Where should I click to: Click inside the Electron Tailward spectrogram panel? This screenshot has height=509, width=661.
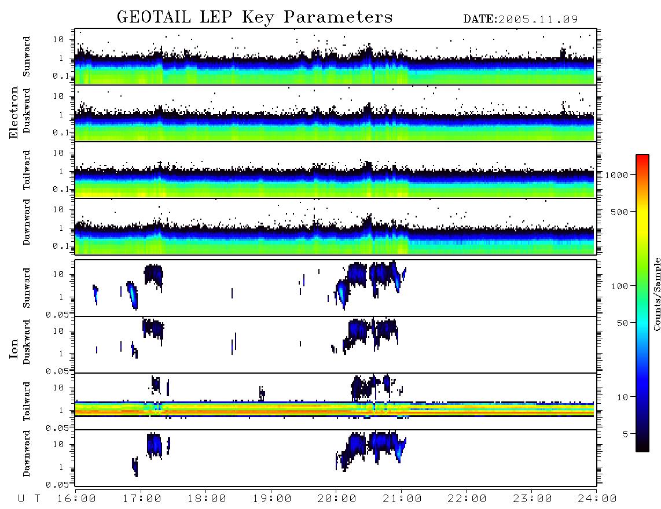[336, 170]
